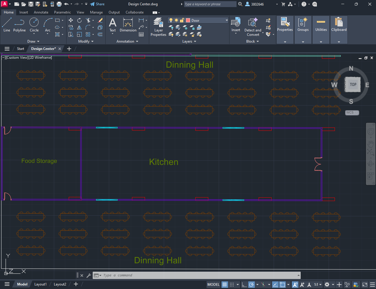Select the Line tool
The width and height of the screenshot is (376, 289).
click(x=7, y=25)
